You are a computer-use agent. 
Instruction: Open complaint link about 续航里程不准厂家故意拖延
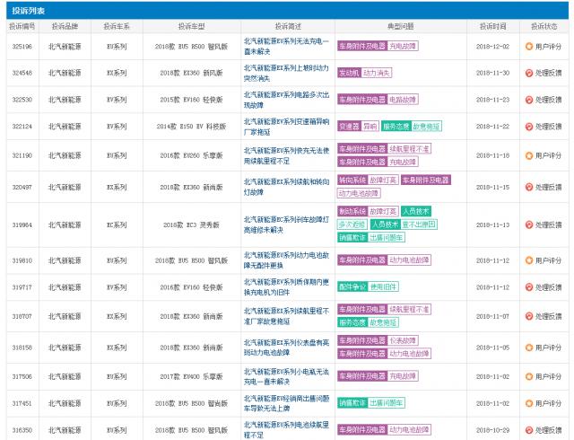pyautogui.click(x=286, y=316)
